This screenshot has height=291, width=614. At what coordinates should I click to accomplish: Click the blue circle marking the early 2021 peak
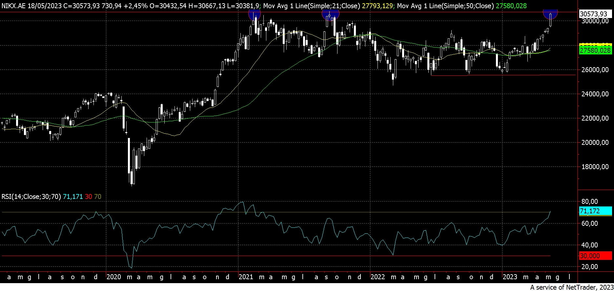(x=255, y=14)
